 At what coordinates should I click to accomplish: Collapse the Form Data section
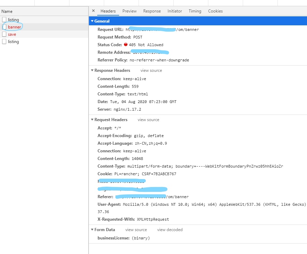[x=92, y=230]
